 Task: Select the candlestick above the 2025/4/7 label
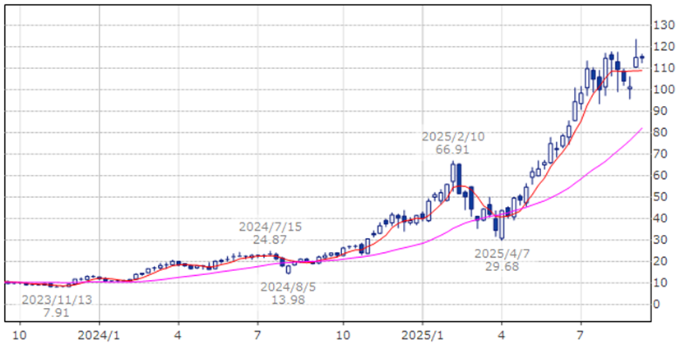coord(501,224)
